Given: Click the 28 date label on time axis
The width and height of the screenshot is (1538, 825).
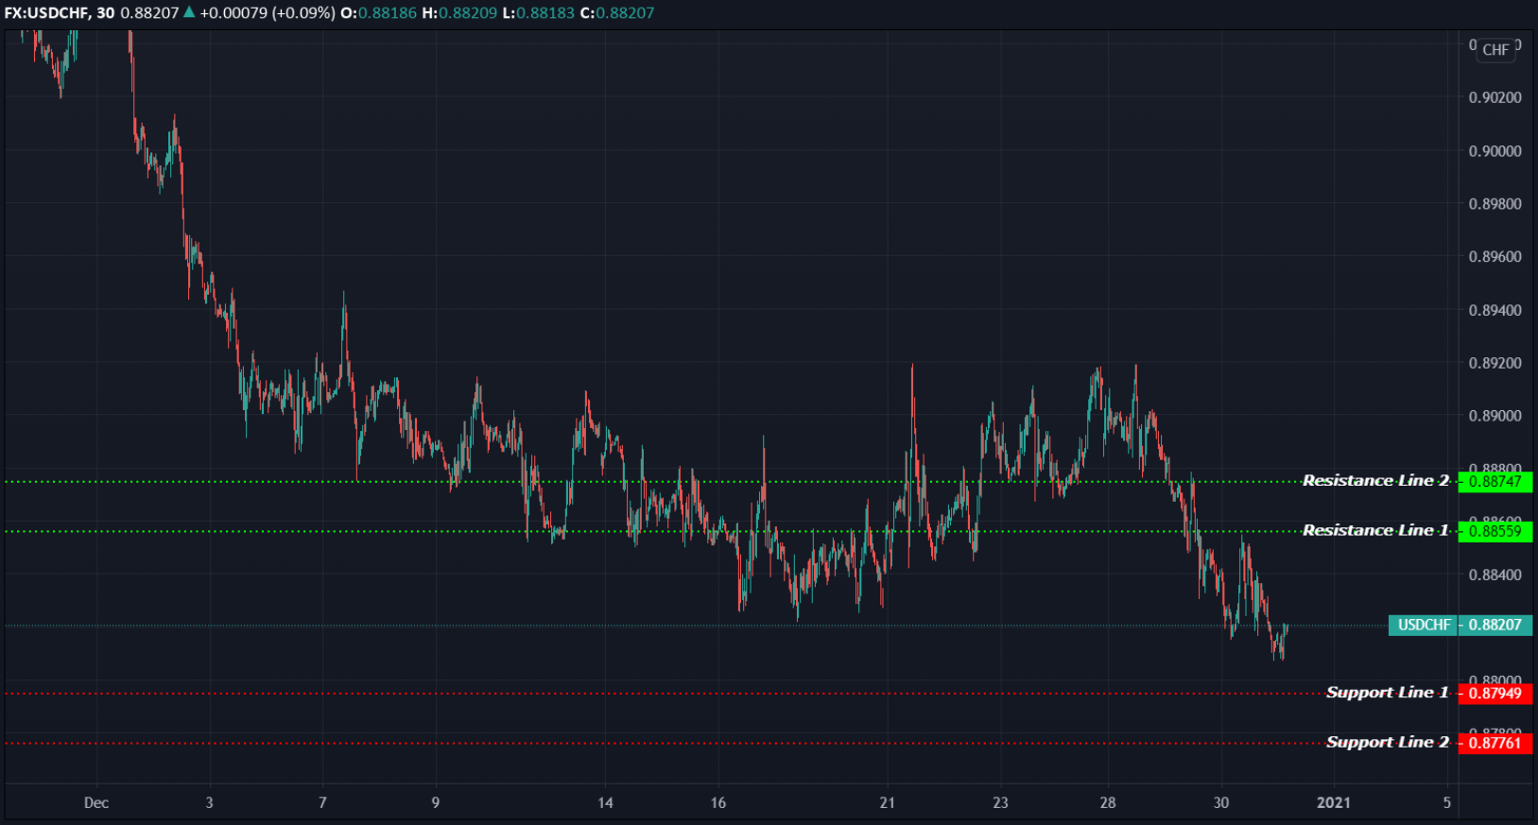Looking at the screenshot, I should coord(1108,803).
